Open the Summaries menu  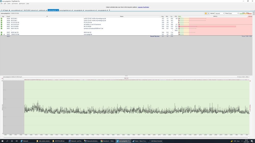click(15, 4)
